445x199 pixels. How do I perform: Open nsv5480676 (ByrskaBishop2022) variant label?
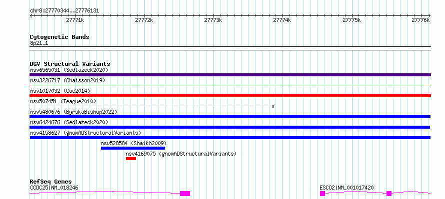pos(73,112)
